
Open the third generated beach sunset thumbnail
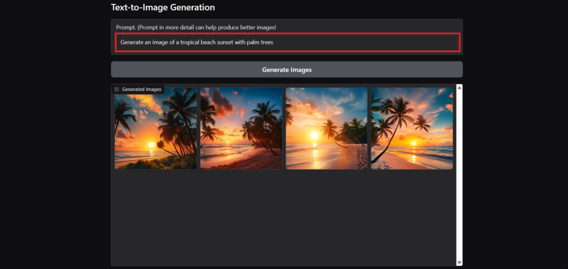pos(327,129)
